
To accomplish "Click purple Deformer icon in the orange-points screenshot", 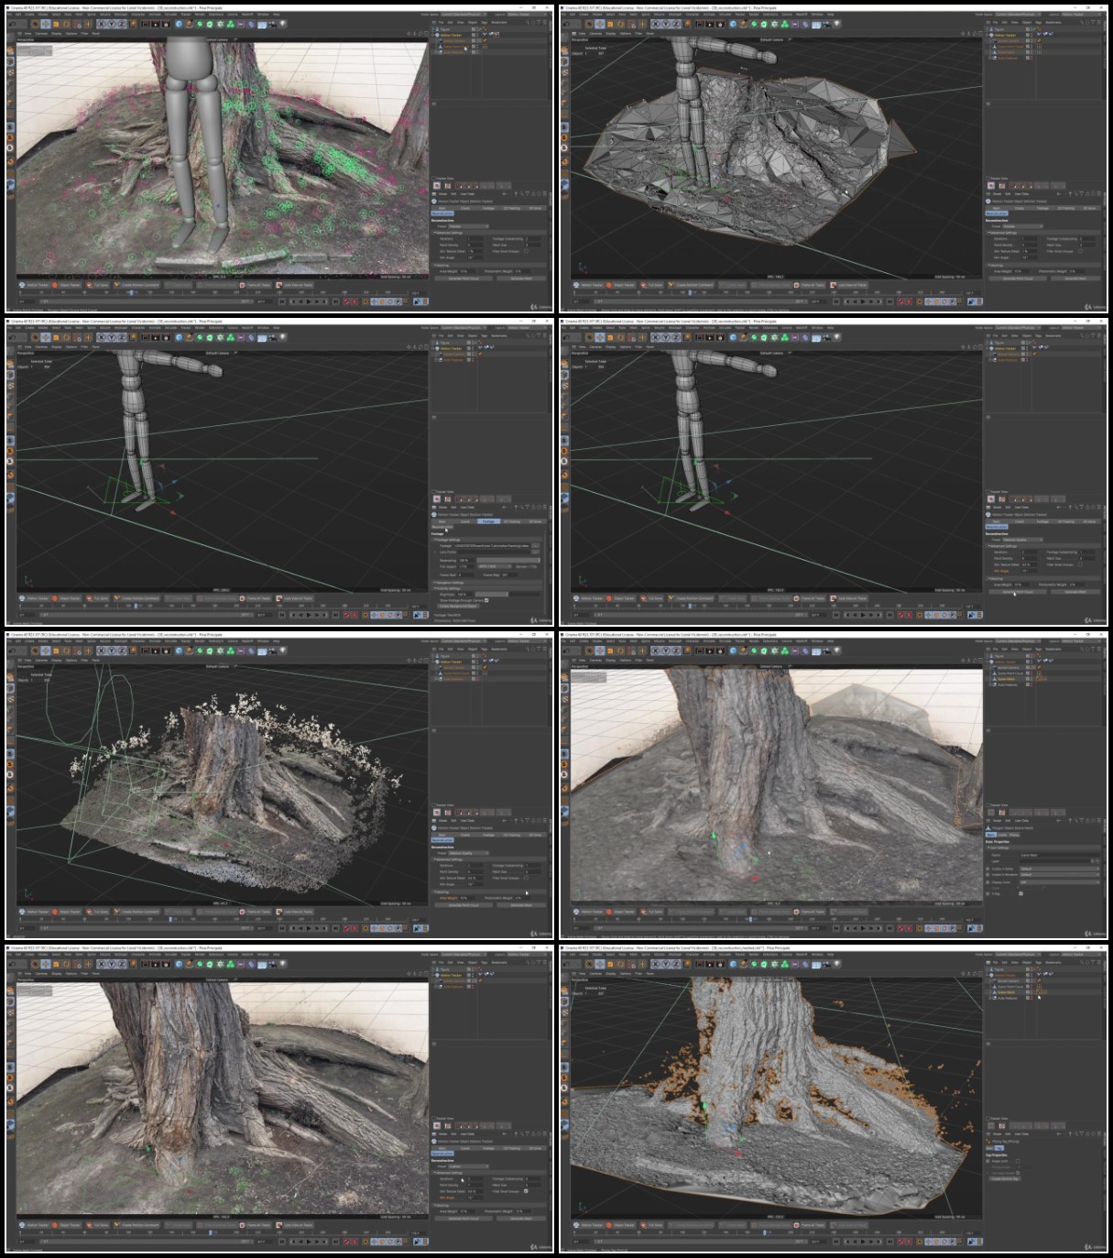I will 804,964.
